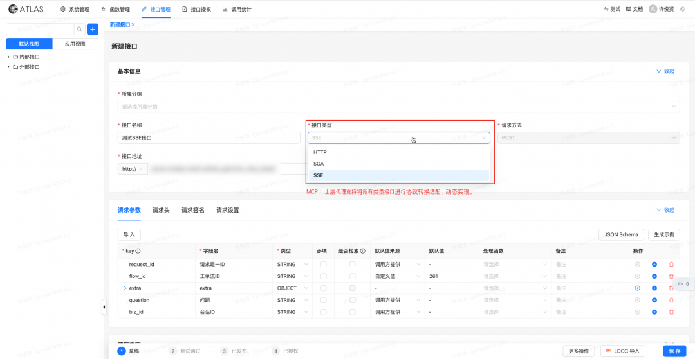
Task: Switch to the 请求签名 tab
Action: pyautogui.click(x=193, y=211)
